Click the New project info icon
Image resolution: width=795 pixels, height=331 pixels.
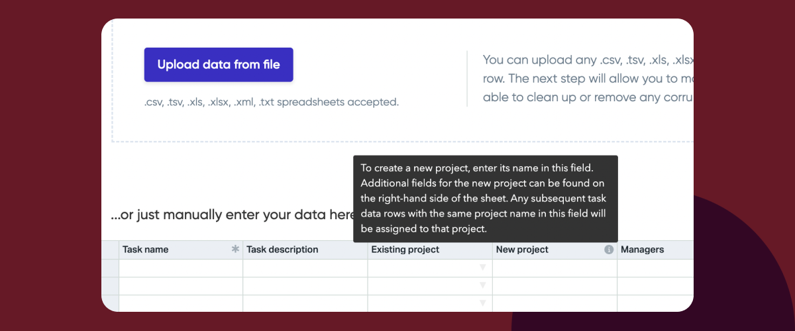(x=609, y=250)
